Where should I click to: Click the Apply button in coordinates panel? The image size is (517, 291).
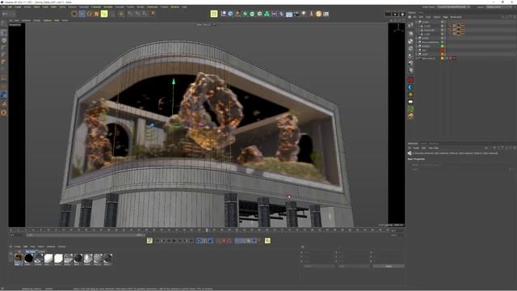389,266
